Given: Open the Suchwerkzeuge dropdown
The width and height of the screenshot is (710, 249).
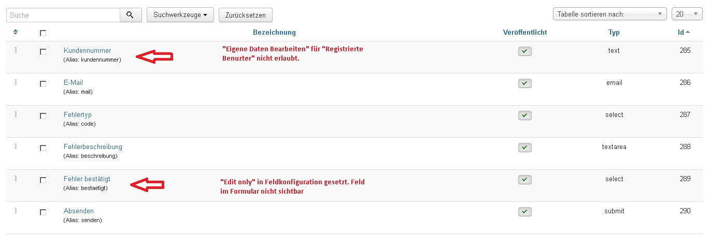Looking at the screenshot, I should click(x=180, y=15).
